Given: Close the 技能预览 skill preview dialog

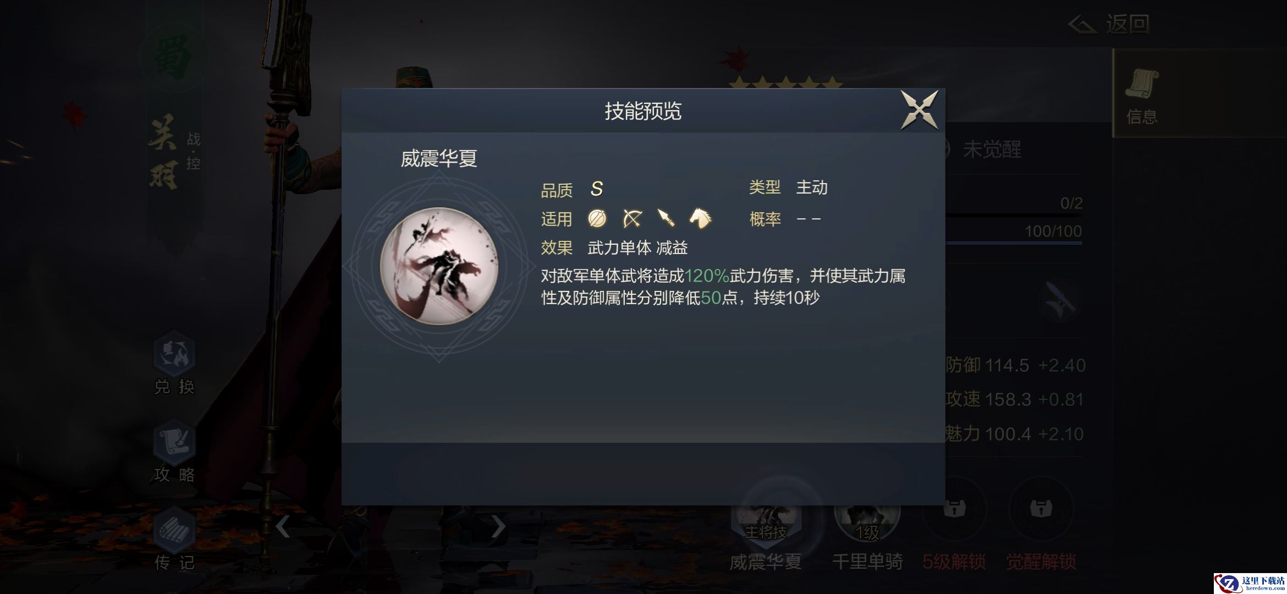Looking at the screenshot, I should click(919, 110).
